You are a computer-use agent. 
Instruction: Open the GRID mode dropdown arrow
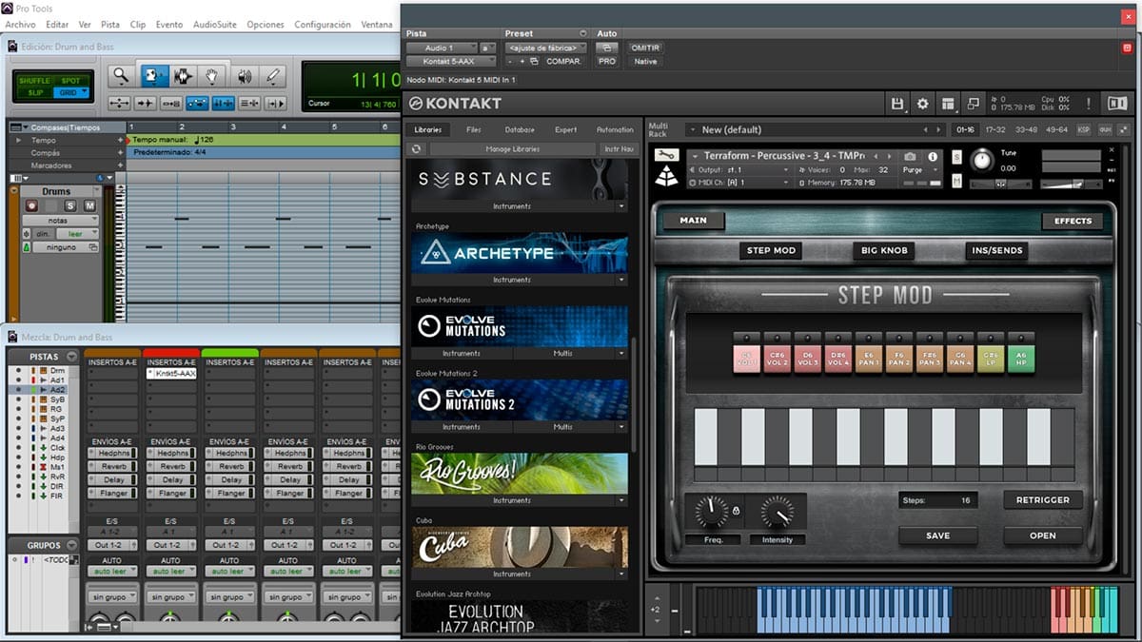coord(85,92)
